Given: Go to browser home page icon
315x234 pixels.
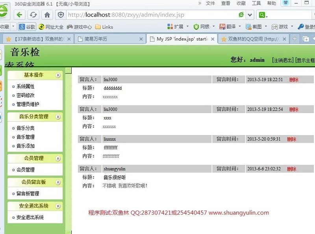Looking at the screenshot, I should (x=47, y=15).
